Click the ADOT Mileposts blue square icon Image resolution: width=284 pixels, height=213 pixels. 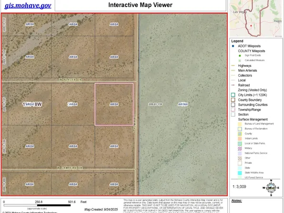[233, 46]
